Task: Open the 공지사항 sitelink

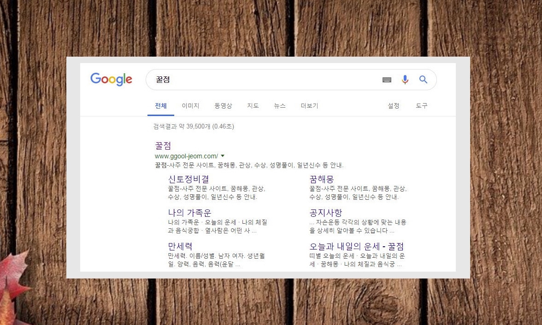Action: [x=326, y=213]
